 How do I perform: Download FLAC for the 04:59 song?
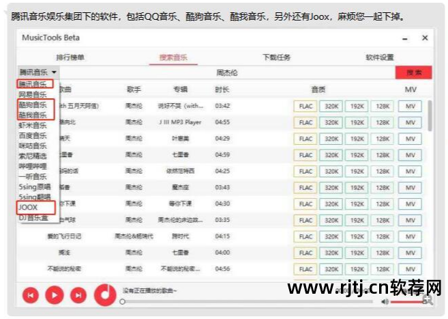(x=305, y=155)
